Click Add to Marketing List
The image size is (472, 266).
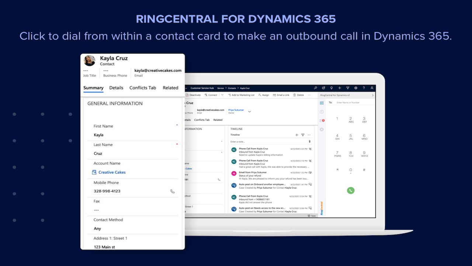click(242, 95)
